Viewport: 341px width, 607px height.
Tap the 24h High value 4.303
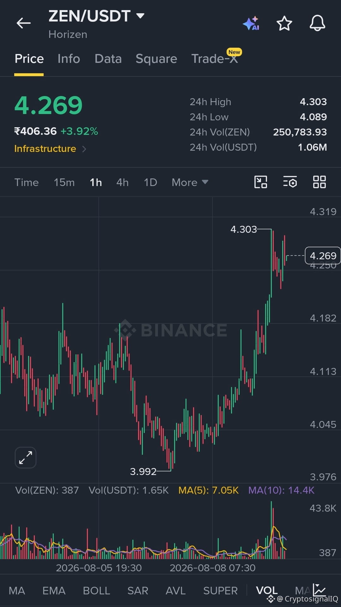point(313,102)
